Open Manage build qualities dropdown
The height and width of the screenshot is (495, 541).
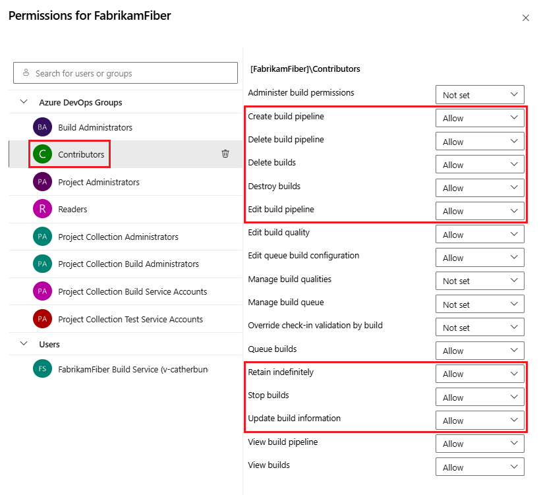(480, 281)
